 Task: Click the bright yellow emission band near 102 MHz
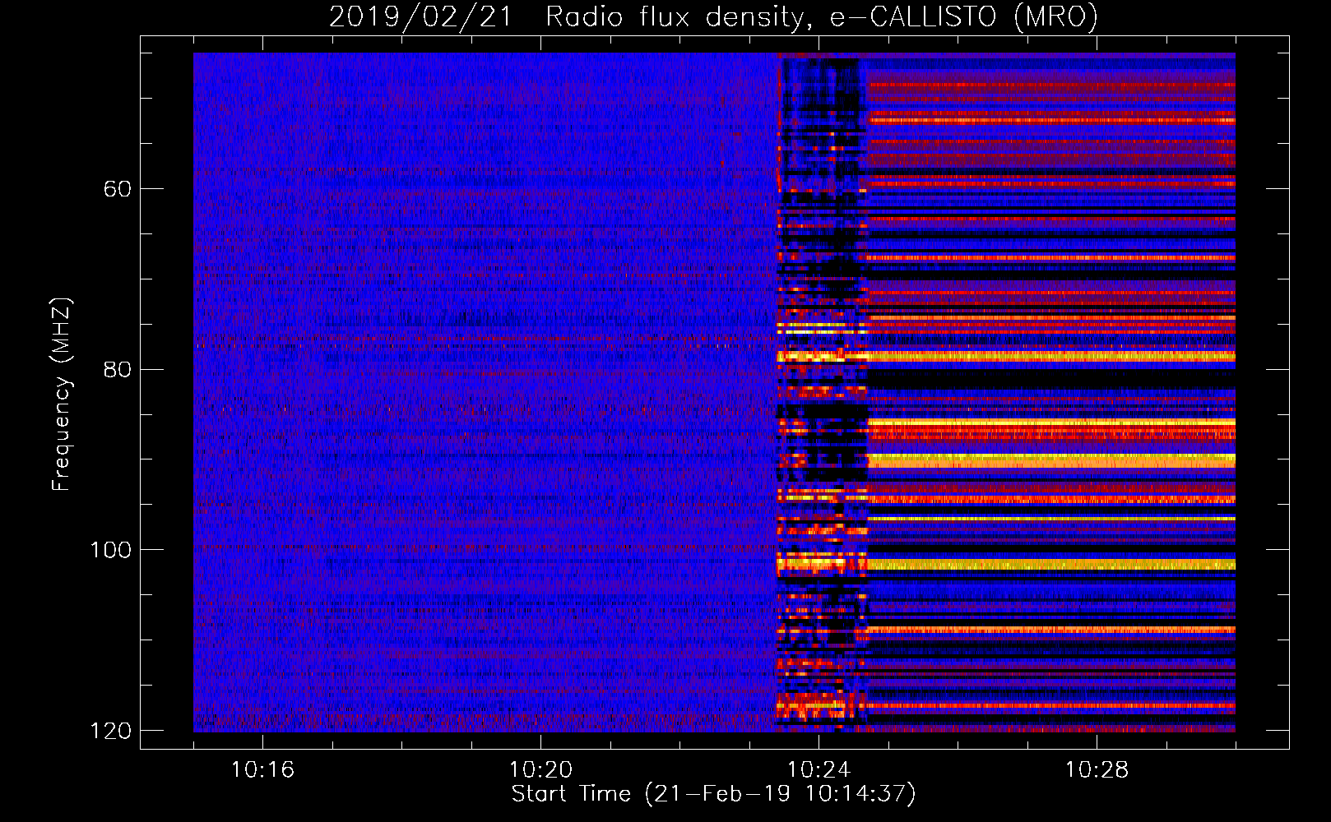point(1006,565)
